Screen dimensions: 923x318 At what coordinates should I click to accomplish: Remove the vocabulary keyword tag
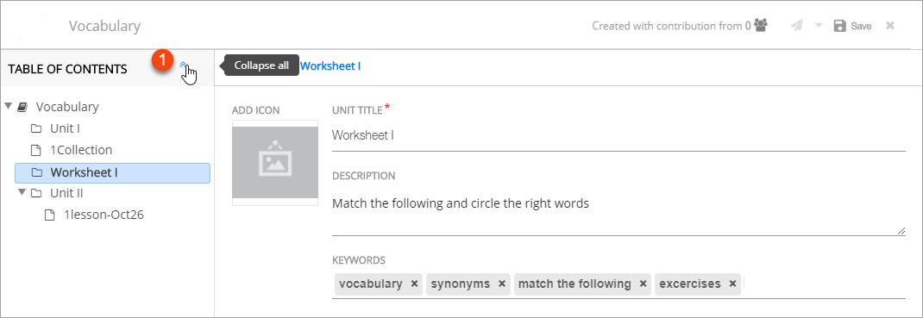[x=414, y=284]
